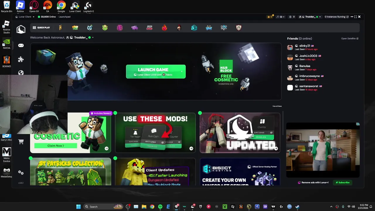Select the Hypixel server in Quick Play
This screenshot has height=211, width=375.
click(60, 28)
